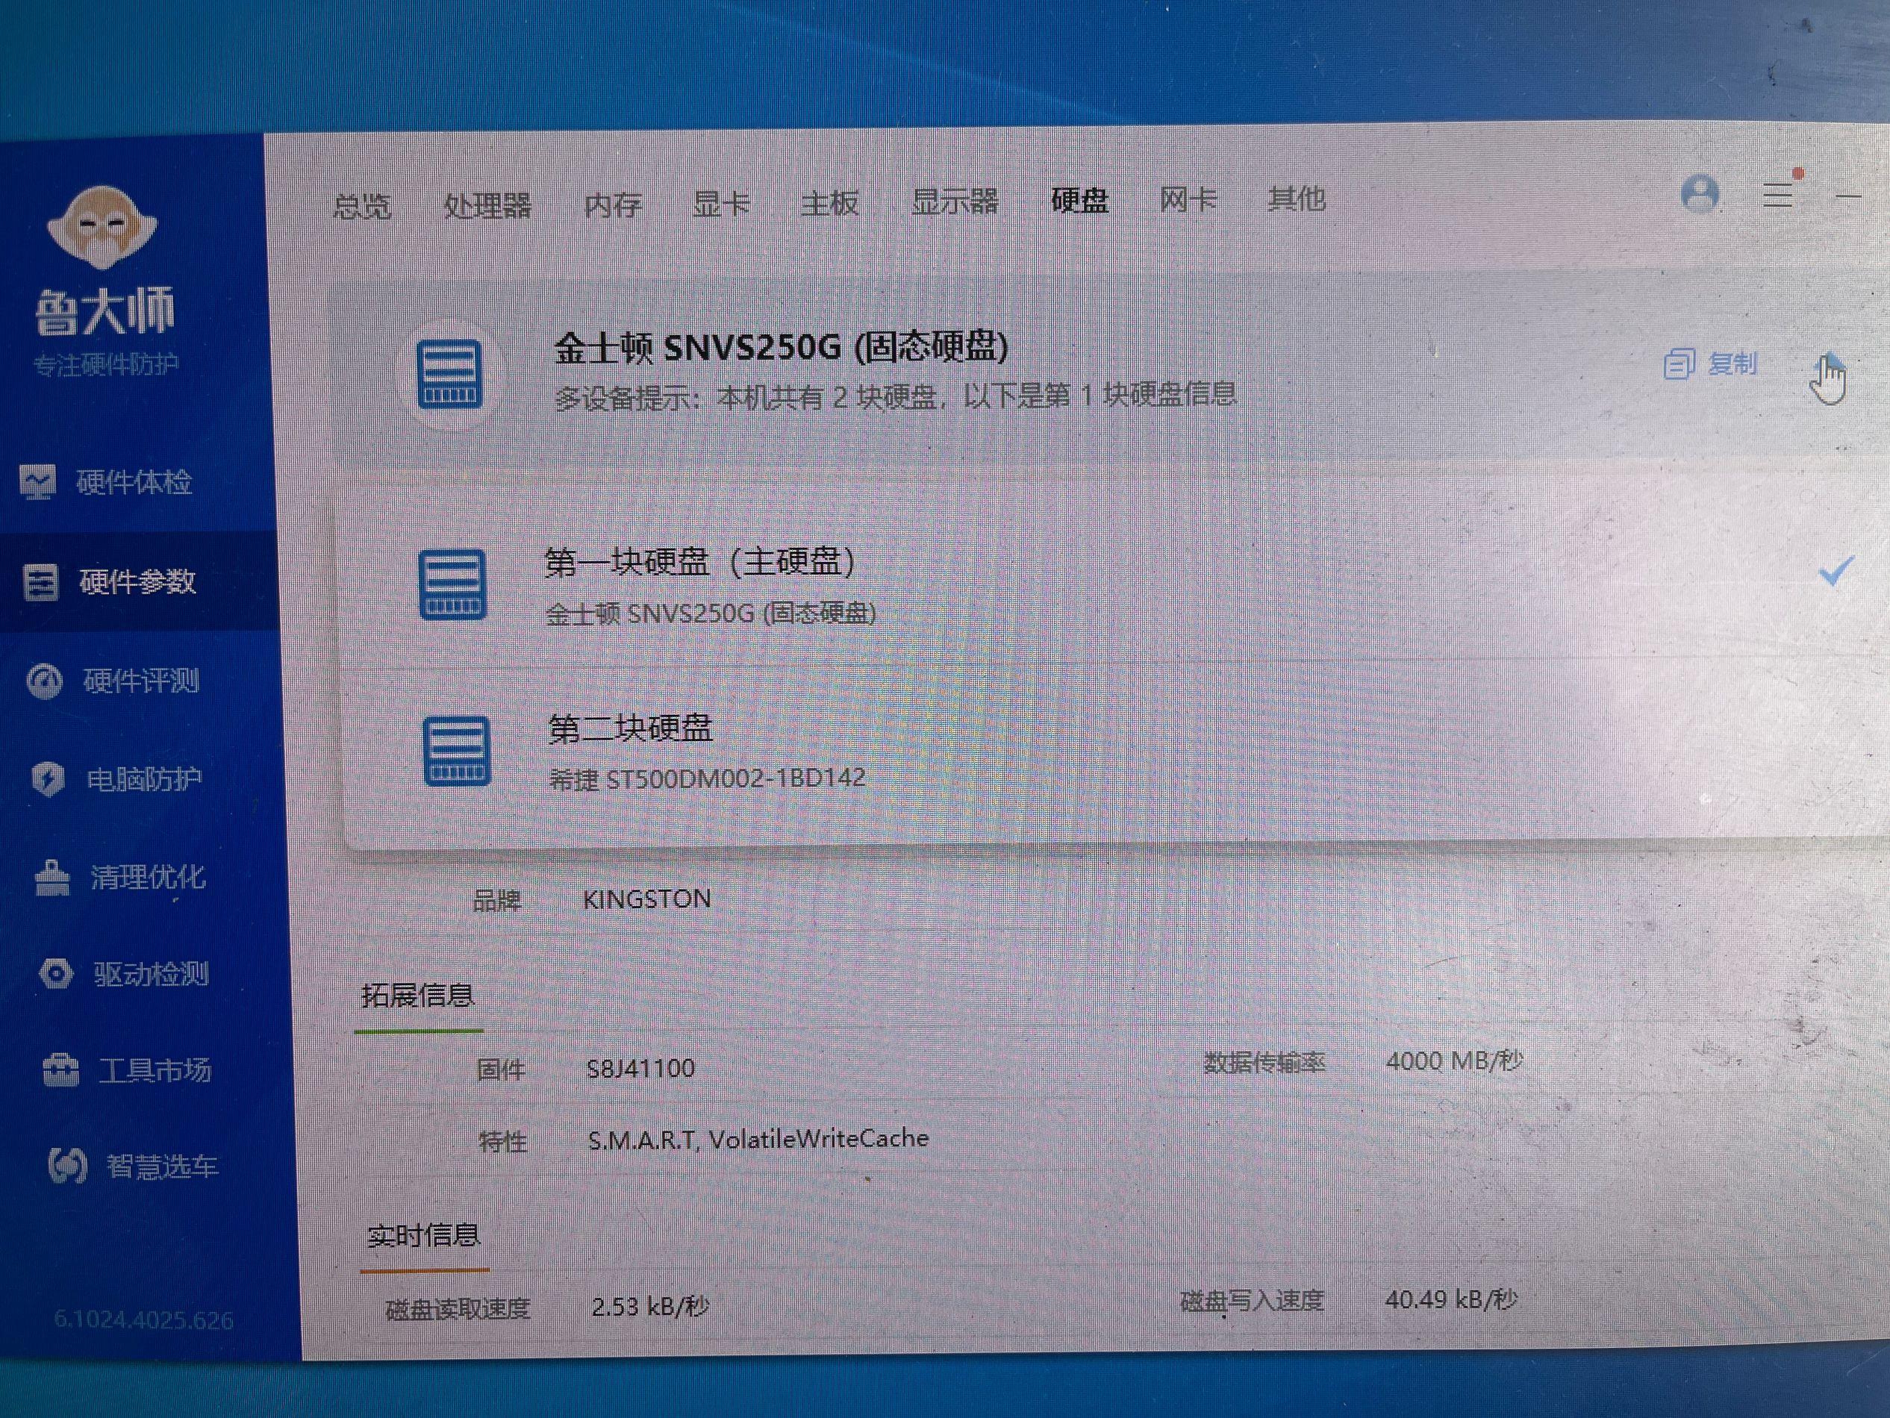Click the 实时信息 section heading

(x=423, y=1235)
